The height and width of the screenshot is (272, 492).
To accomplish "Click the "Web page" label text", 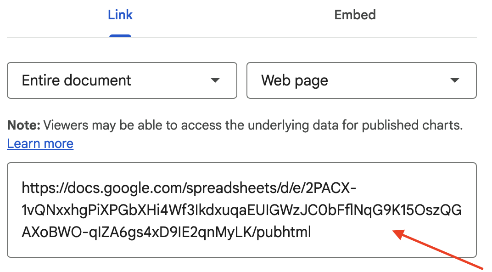I will (x=295, y=80).
